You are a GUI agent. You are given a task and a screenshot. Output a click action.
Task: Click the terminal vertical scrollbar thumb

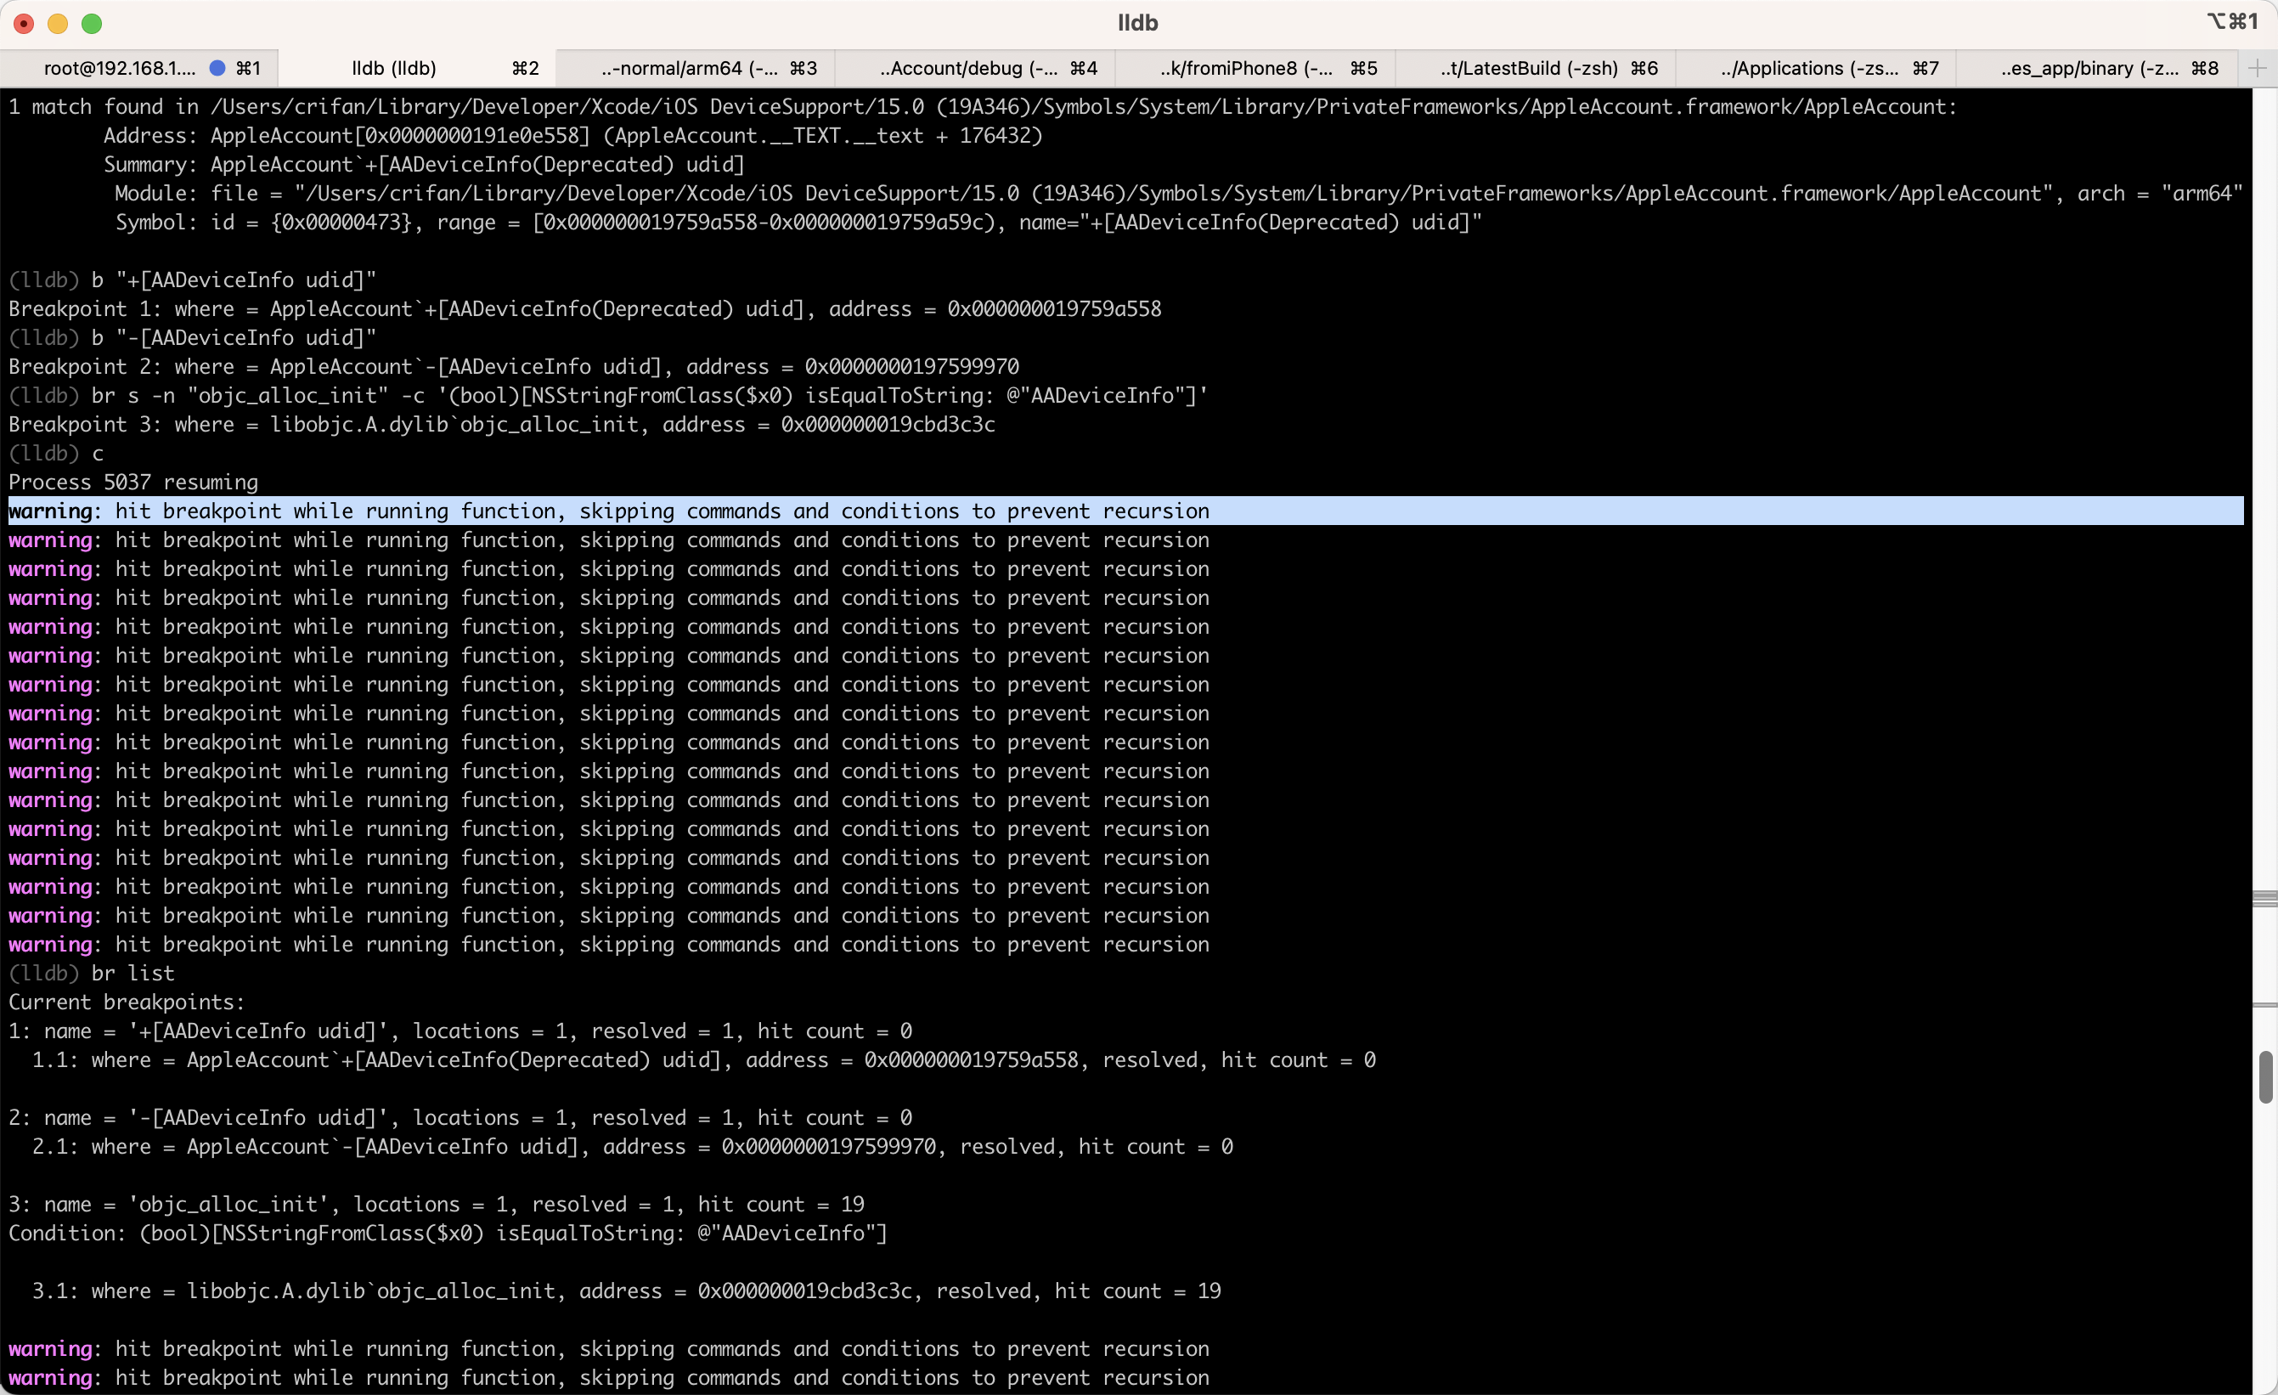(x=2265, y=1077)
